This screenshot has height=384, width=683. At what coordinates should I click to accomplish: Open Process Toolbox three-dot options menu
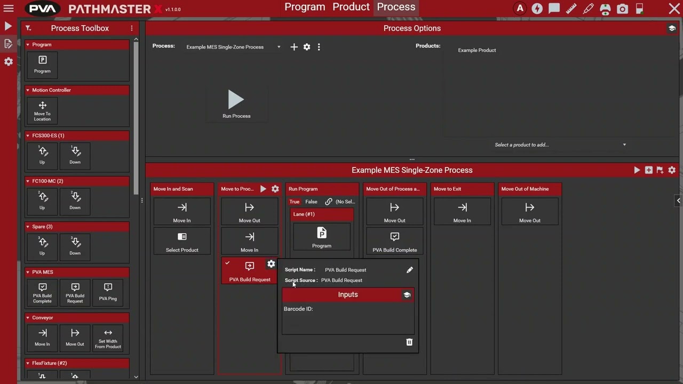tap(132, 28)
